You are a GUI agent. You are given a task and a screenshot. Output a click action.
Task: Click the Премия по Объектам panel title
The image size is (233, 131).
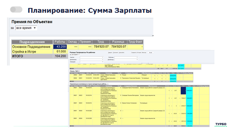click(32, 22)
